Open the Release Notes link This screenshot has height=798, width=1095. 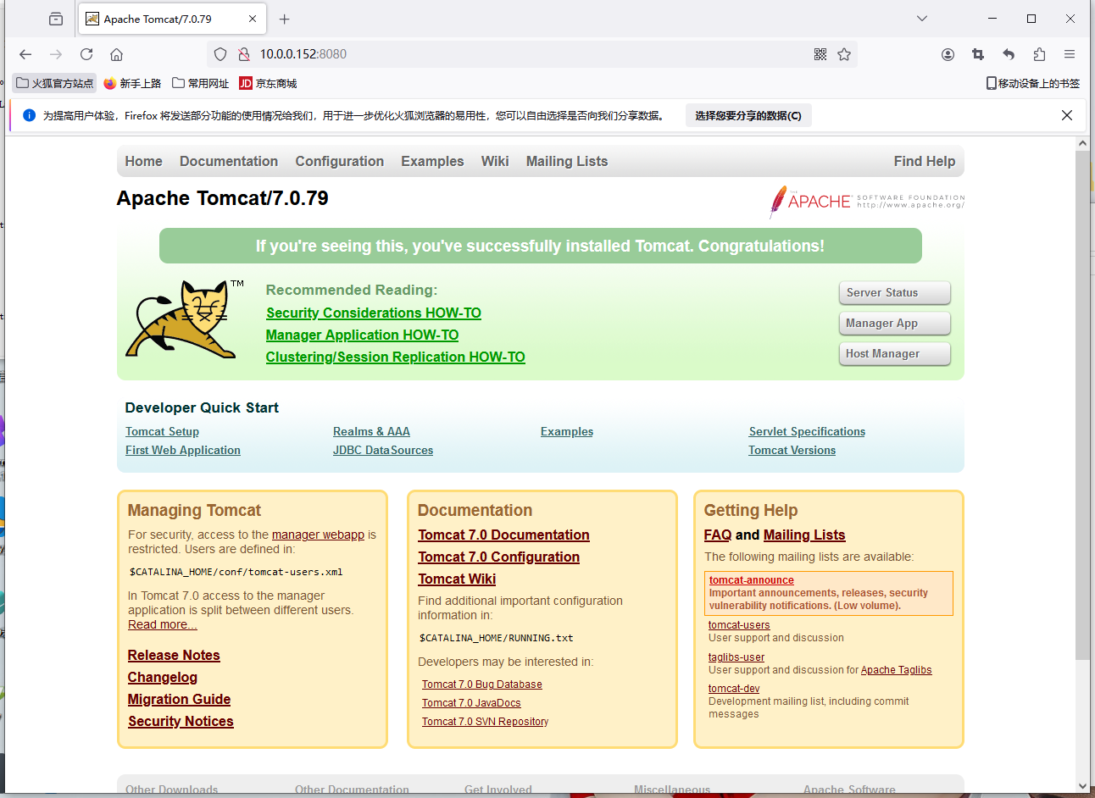[x=174, y=656]
